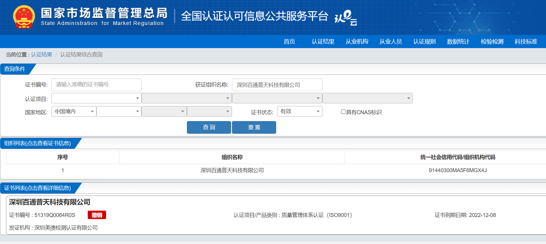
Task: Open the 首页 menu
Action: point(289,41)
